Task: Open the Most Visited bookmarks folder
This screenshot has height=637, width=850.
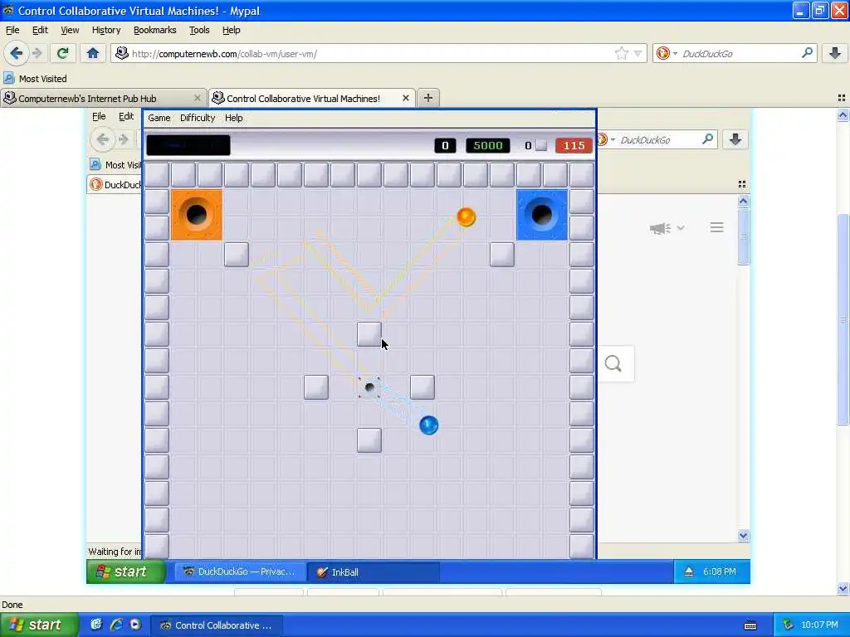Action: (35, 79)
